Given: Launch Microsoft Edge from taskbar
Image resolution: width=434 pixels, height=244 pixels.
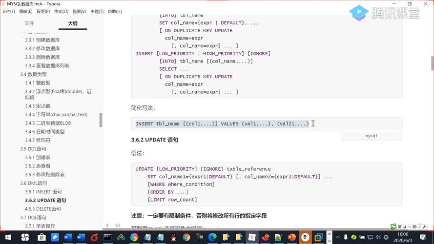Looking at the screenshot, I should [x=212, y=237].
